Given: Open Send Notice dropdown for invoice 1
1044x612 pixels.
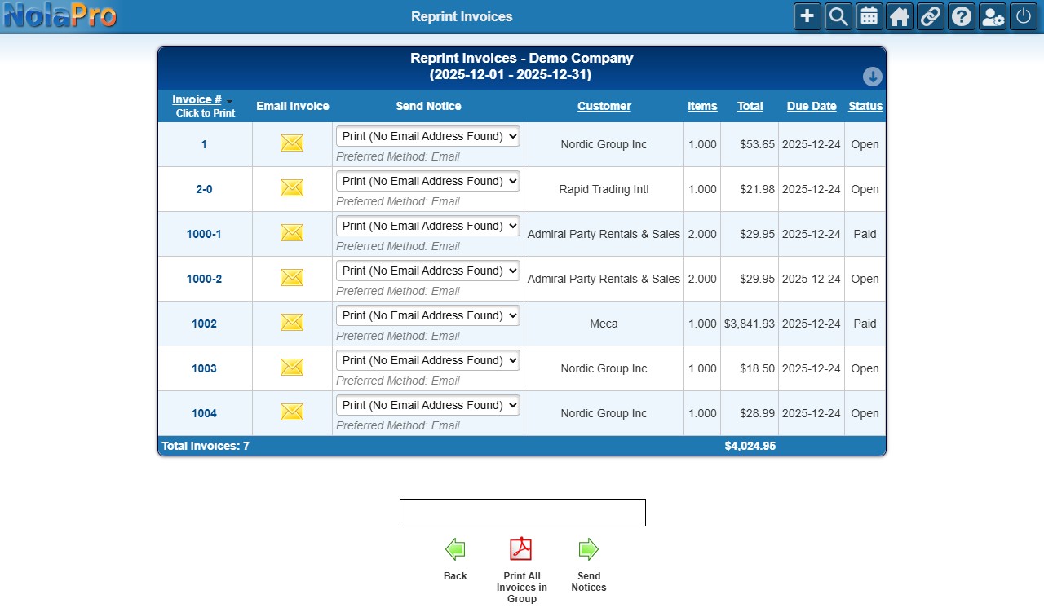Looking at the screenshot, I should coord(428,136).
